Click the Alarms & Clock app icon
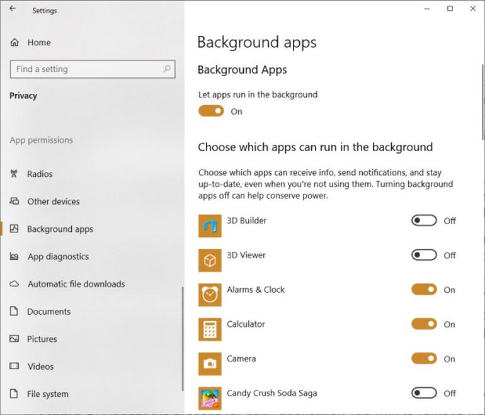 click(210, 295)
